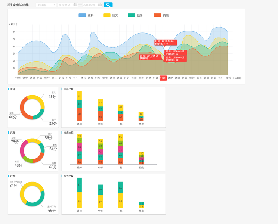This screenshot has width=278, height=224.
Task: Click the 学生成长总体曲线 page title
Action: [x=18, y=5]
